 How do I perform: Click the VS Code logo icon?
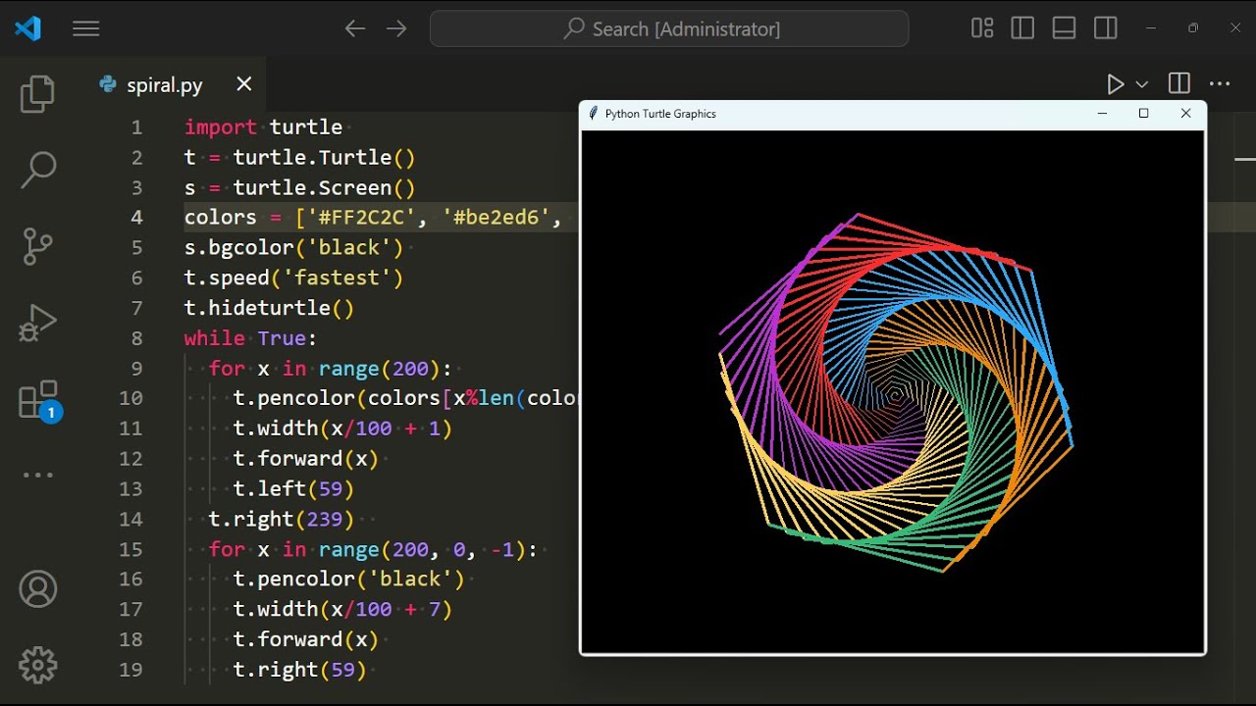click(x=27, y=29)
